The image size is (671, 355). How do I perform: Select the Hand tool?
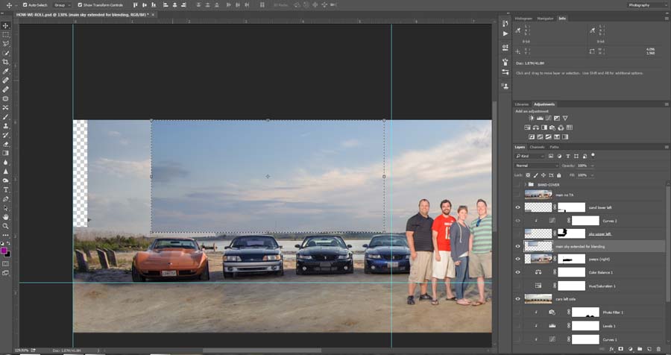[x=5, y=217]
